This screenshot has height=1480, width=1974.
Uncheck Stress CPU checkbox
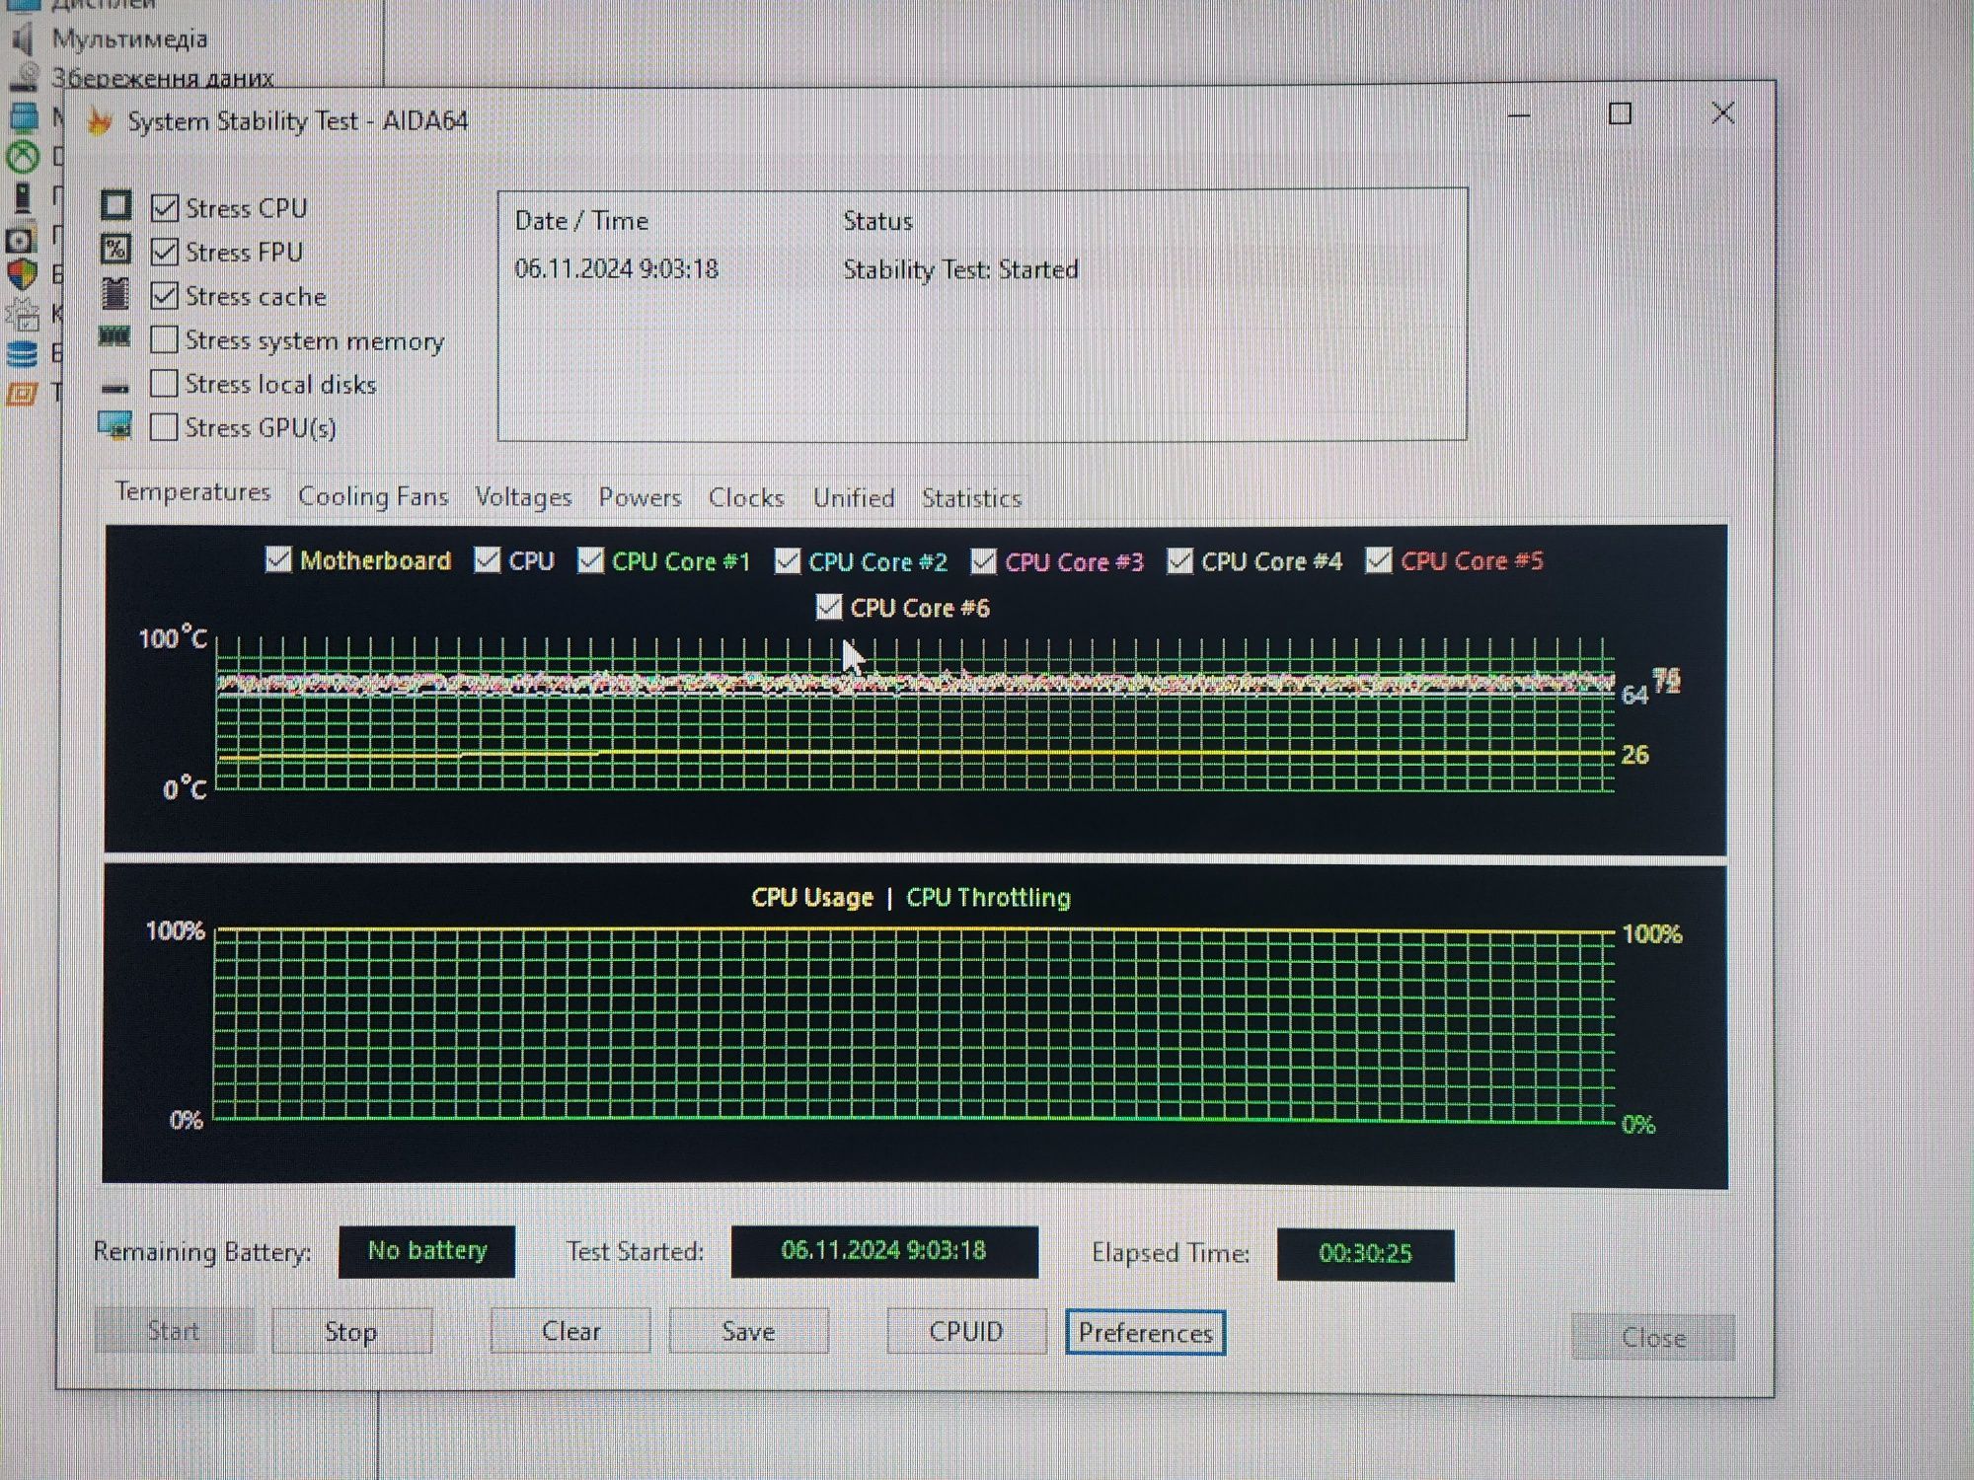(165, 207)
